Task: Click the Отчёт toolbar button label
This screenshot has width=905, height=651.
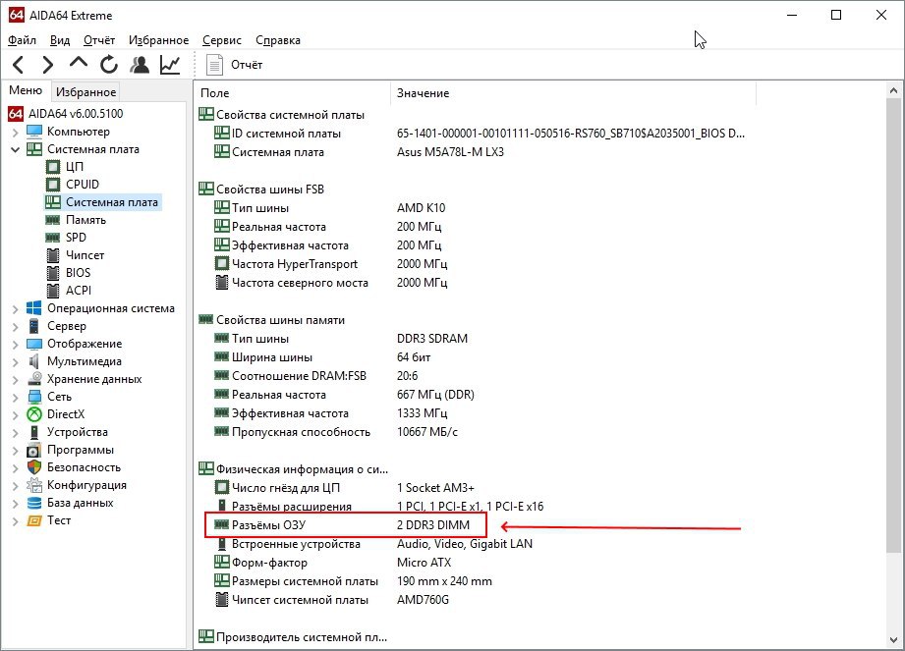Action: click(247, 65)
